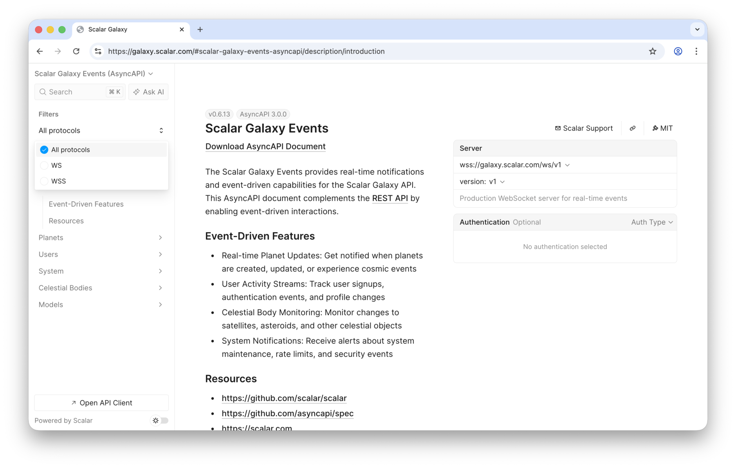Screen dimensions: 736x468
Task: Select the Scalar Galaxy browser tab
Action: tap(131, 29)
